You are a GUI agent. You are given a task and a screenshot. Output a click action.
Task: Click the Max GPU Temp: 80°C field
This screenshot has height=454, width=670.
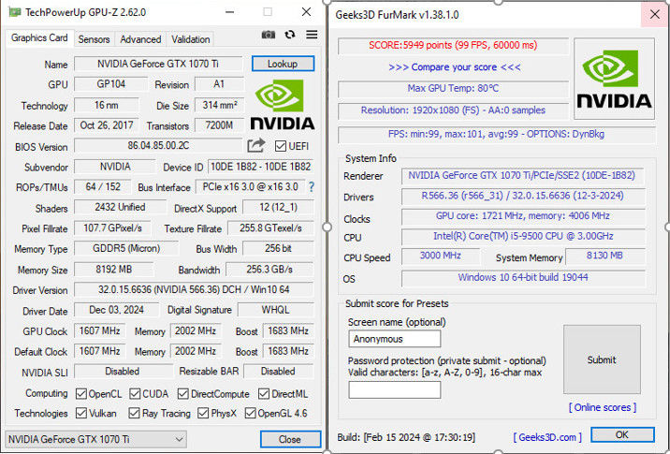click(x=453, y=89)
